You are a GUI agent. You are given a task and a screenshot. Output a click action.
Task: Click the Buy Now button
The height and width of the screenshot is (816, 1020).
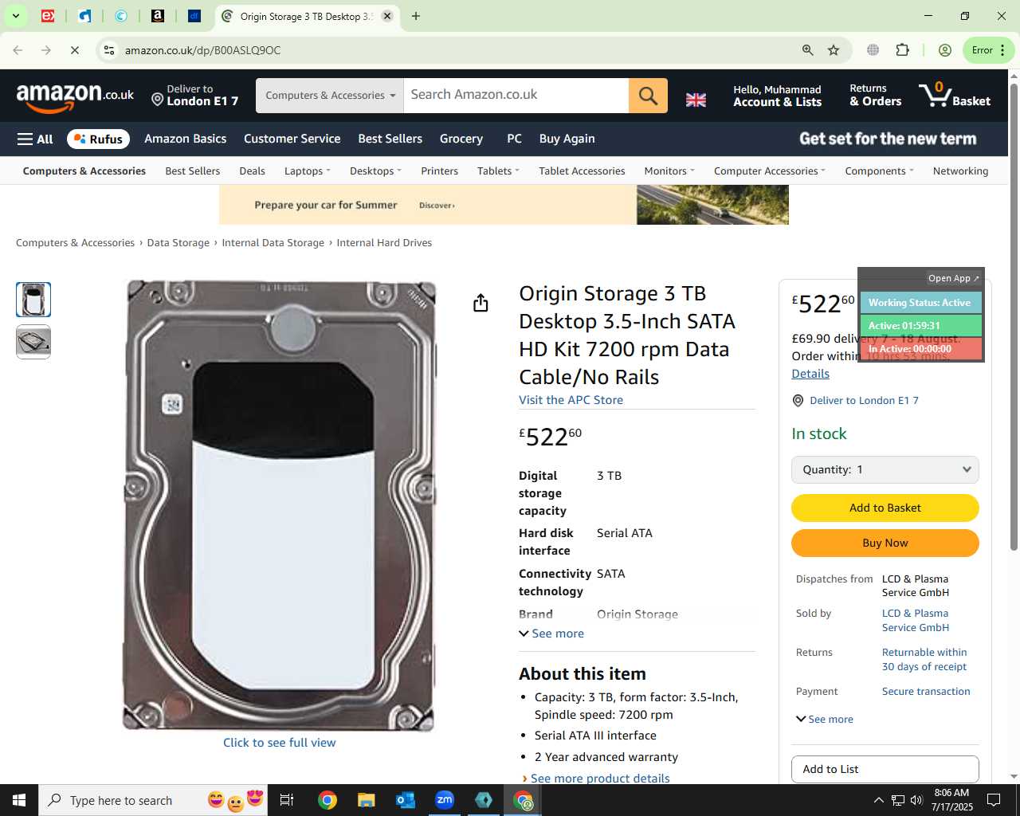coord(885,543)
